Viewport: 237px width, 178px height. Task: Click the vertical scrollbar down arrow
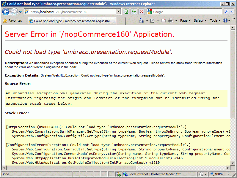[233, 163]
